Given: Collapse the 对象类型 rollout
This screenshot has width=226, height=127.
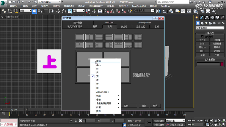Looking at the screenshot, I should [x=210, y=33].
